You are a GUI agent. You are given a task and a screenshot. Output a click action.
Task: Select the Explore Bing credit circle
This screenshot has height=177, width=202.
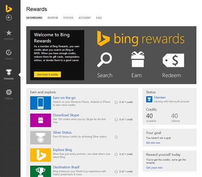click(116, 154)
